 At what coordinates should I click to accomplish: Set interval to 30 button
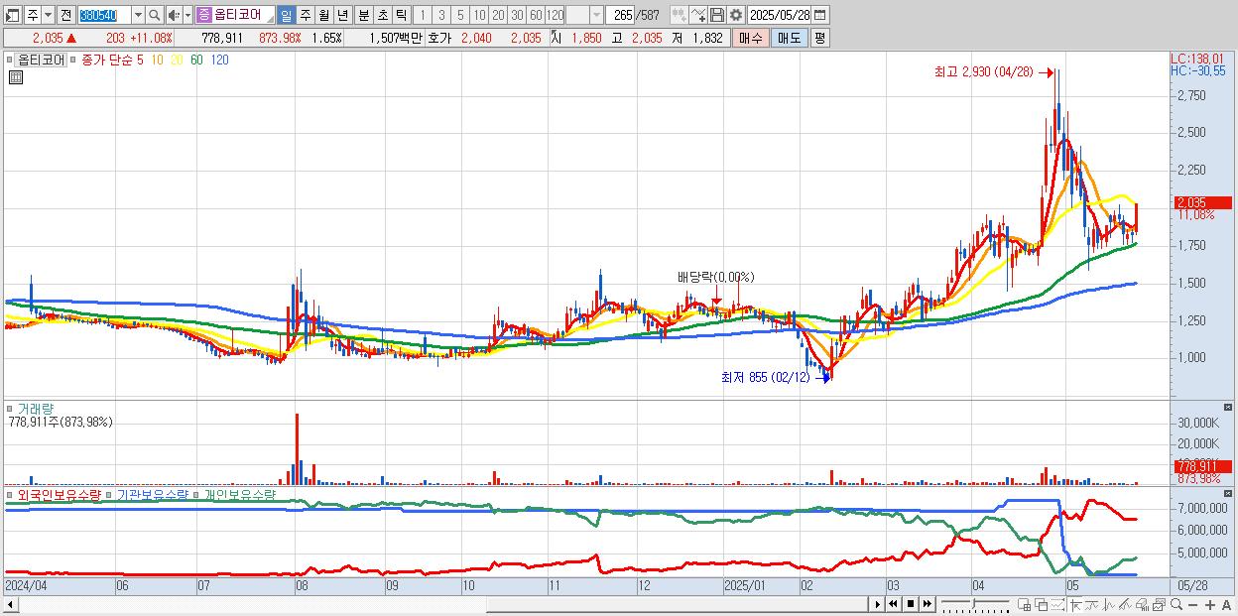[x=517, y=15]
